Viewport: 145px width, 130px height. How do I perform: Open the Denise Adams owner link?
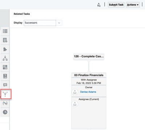point(88,92)
